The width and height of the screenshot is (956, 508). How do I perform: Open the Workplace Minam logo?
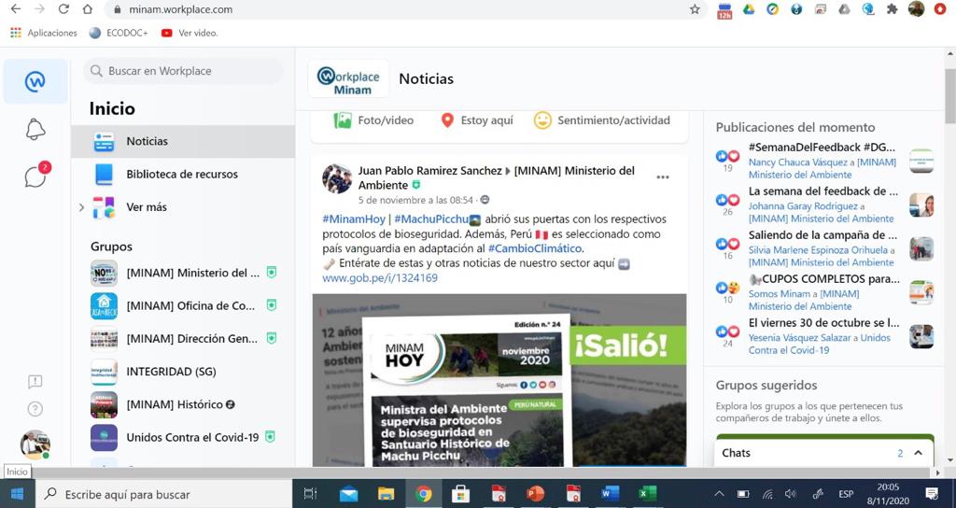pos(348,79)
